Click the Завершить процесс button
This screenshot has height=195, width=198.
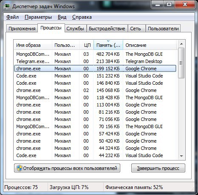[x=158, y=168]
